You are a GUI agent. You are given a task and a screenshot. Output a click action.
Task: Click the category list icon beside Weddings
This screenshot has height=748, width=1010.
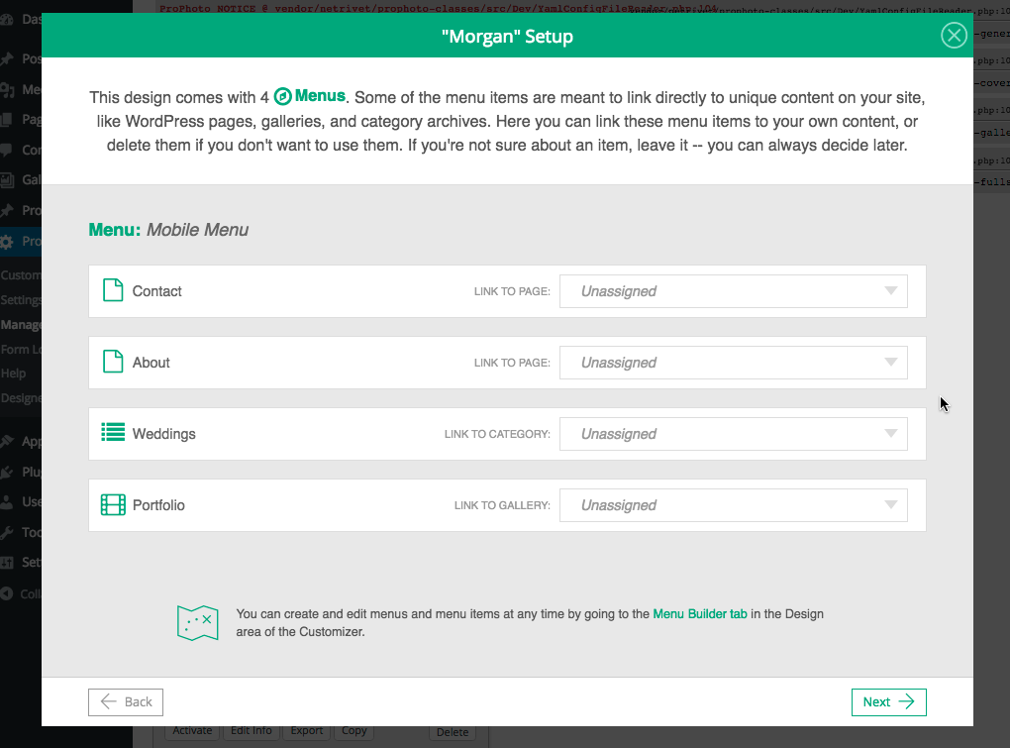pyautogui.click(x=113, y=432)
